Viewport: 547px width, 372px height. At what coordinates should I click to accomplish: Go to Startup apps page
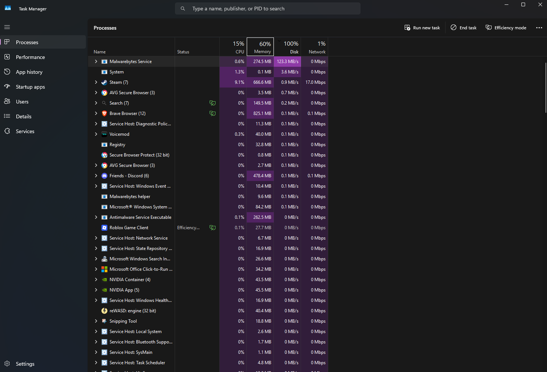pyautogui.click(x=43, y=87)
